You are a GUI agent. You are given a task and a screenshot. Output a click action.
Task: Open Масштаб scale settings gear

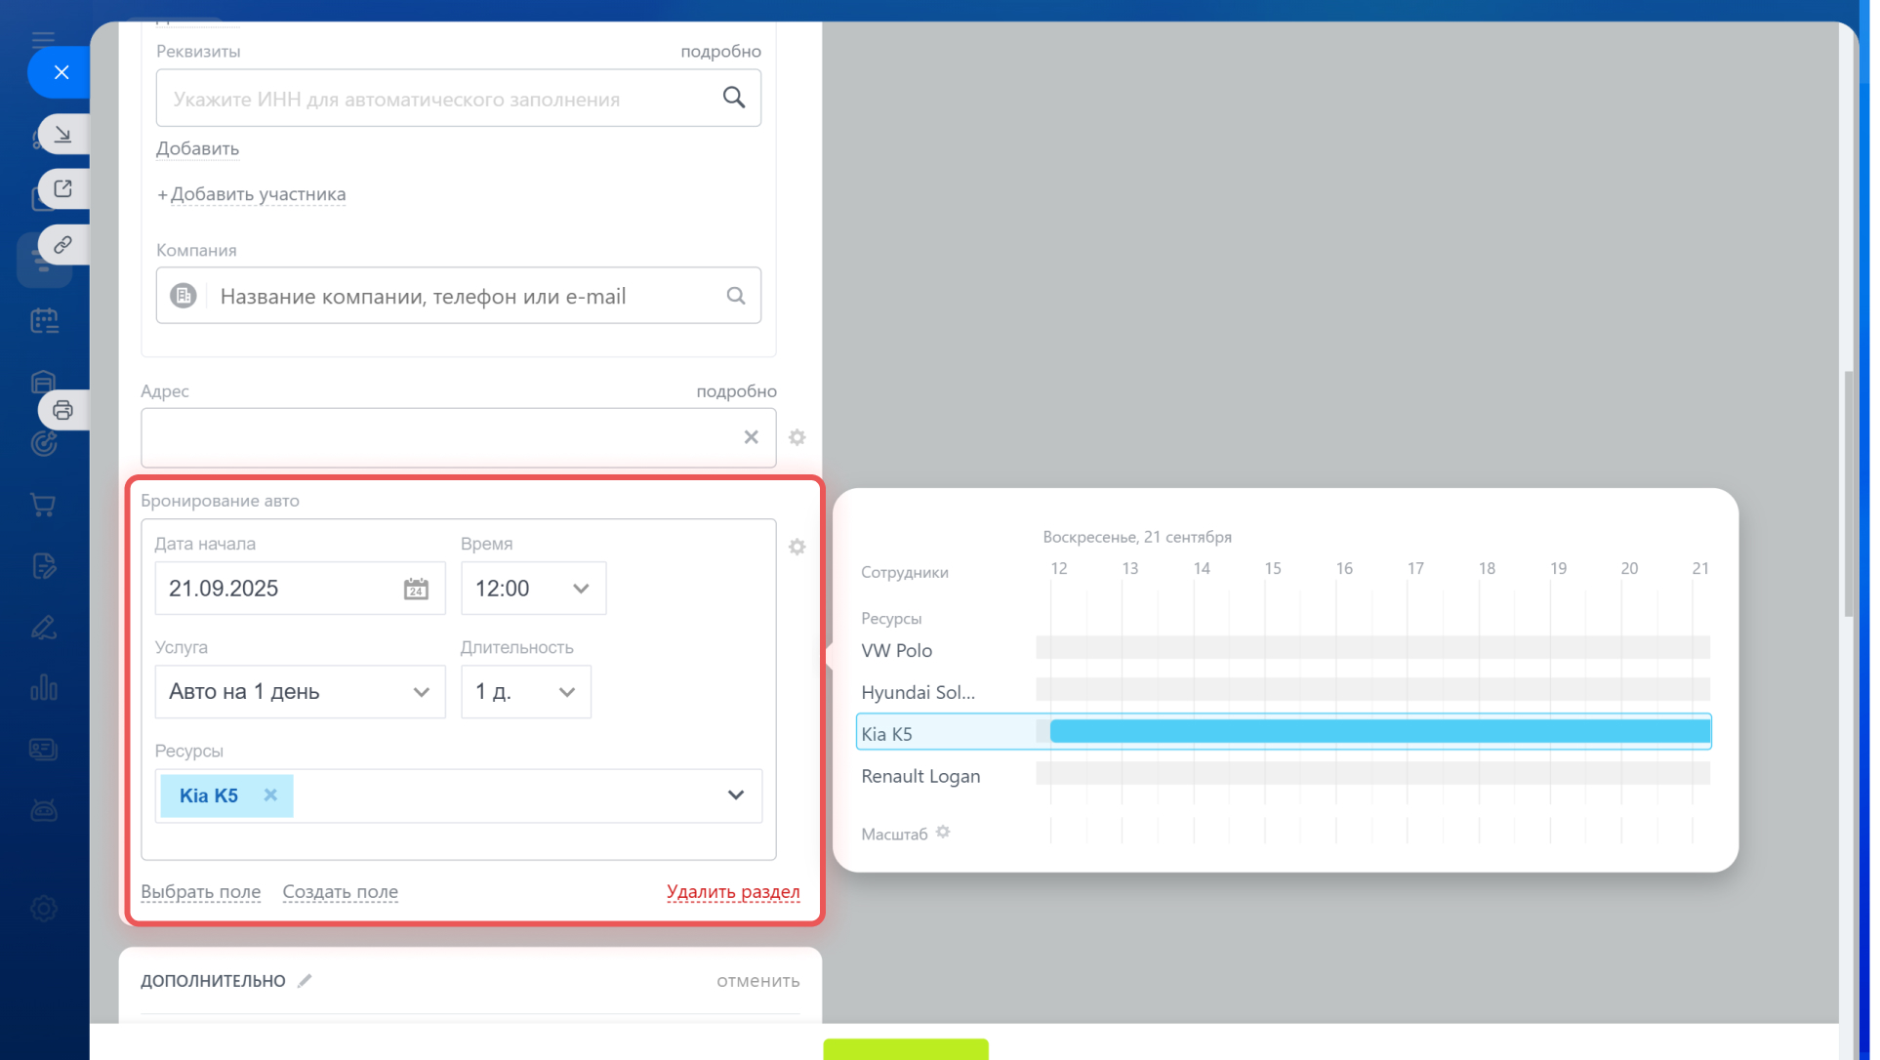943,833
